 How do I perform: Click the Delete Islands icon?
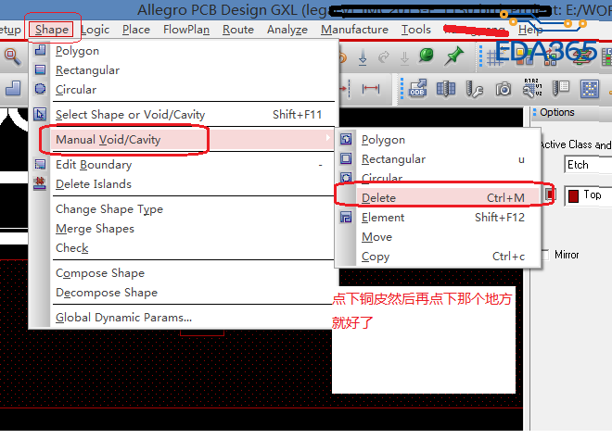(x=40, y=183)
